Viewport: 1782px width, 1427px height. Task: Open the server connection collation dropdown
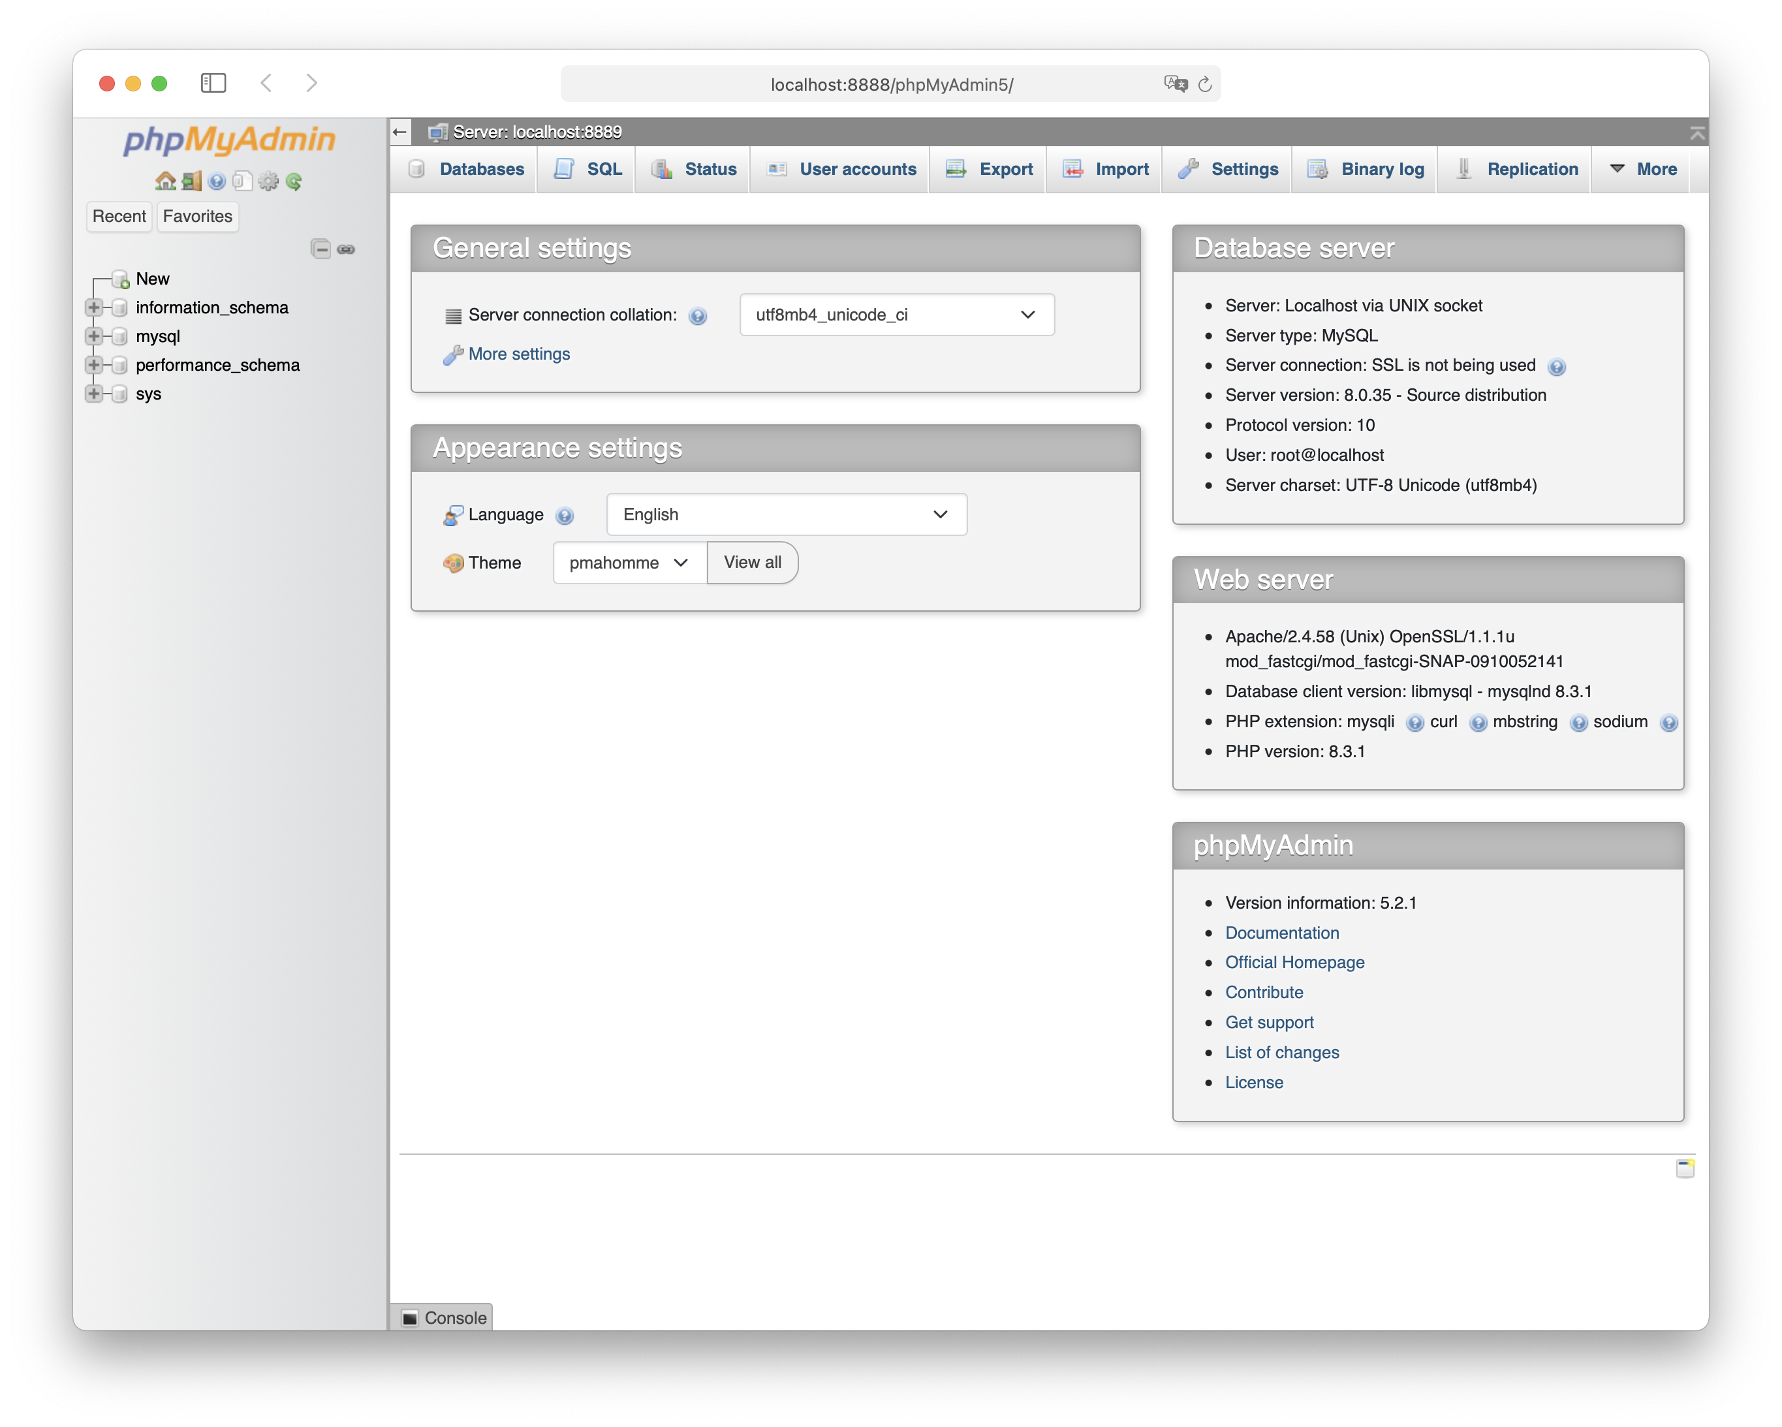click(892, 313)
